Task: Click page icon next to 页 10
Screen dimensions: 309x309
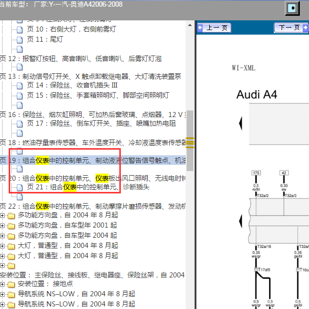Action: point(19,30)
